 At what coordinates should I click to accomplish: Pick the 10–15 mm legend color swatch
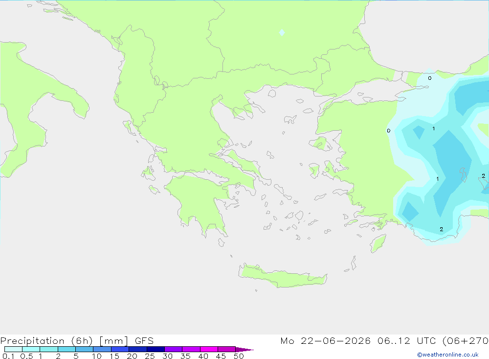tap(102, 349)
